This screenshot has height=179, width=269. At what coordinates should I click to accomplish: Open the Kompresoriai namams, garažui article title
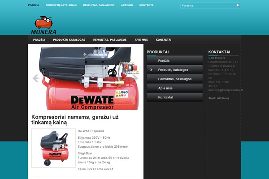75,119
